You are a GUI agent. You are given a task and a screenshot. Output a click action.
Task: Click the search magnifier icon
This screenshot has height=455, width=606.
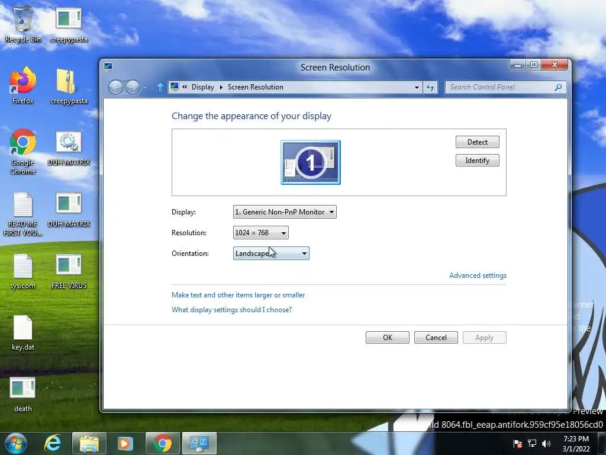point(558,88)
